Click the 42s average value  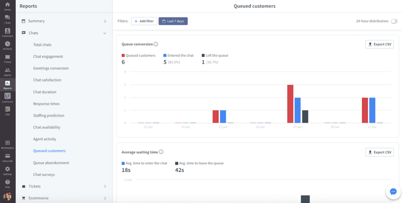(x=180, y=170)
